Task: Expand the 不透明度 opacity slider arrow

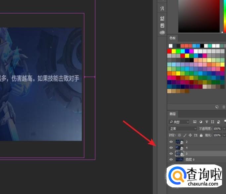Action: 224,129
